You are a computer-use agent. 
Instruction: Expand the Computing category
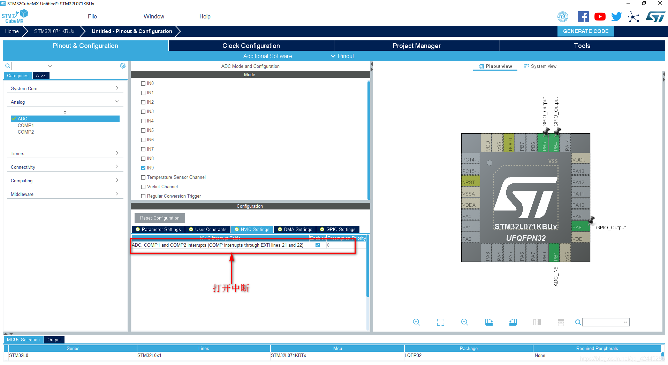[65, 181]
